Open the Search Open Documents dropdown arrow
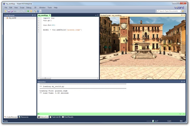The width and height of the screenshot is (190, 126). (180, 11)
